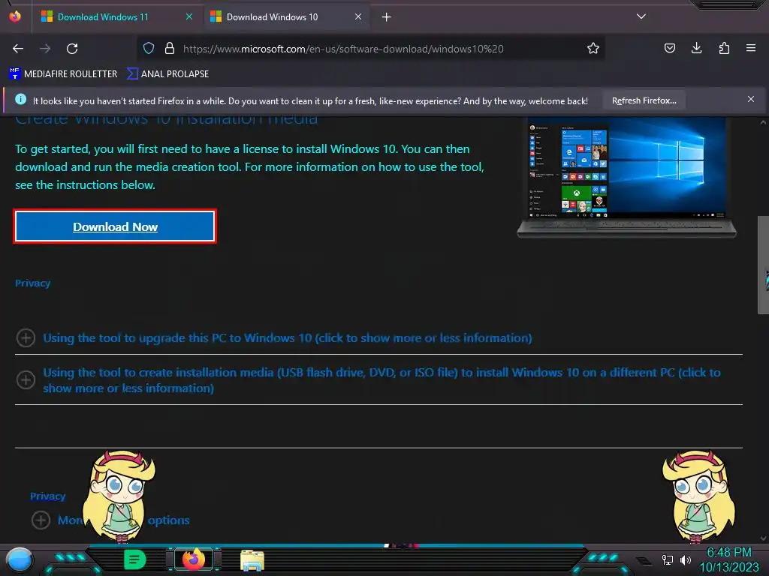Click the lower Privacy link
This screenshot has width=769, height=576.
click(x=47, y=496)
